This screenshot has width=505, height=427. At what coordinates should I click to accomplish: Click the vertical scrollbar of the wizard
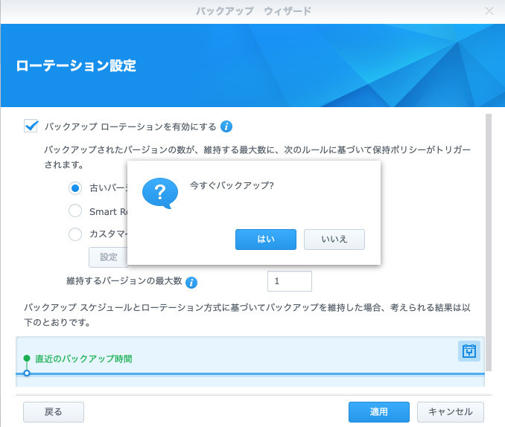(489, 243)
